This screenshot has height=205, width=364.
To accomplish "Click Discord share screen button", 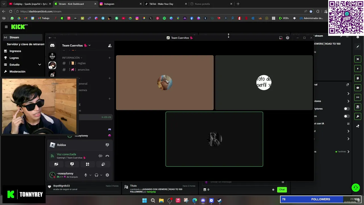I will (x=72, y=164).
